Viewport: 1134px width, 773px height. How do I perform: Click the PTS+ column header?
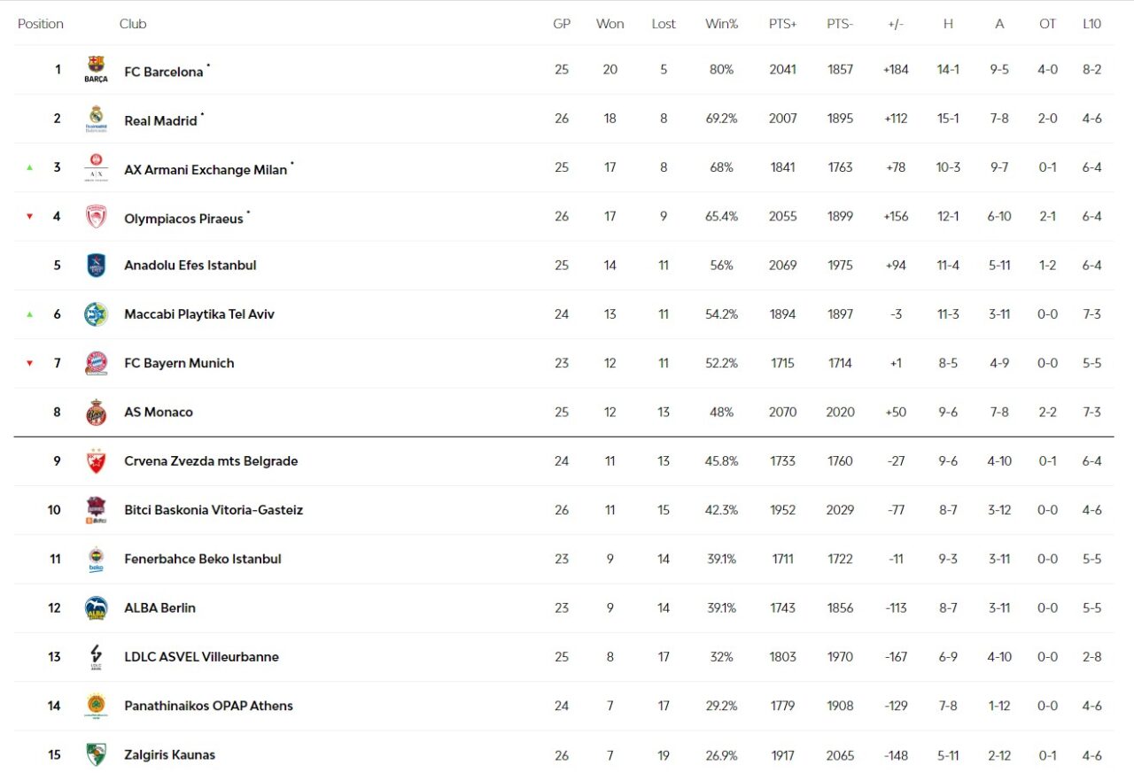pos(782,24)
